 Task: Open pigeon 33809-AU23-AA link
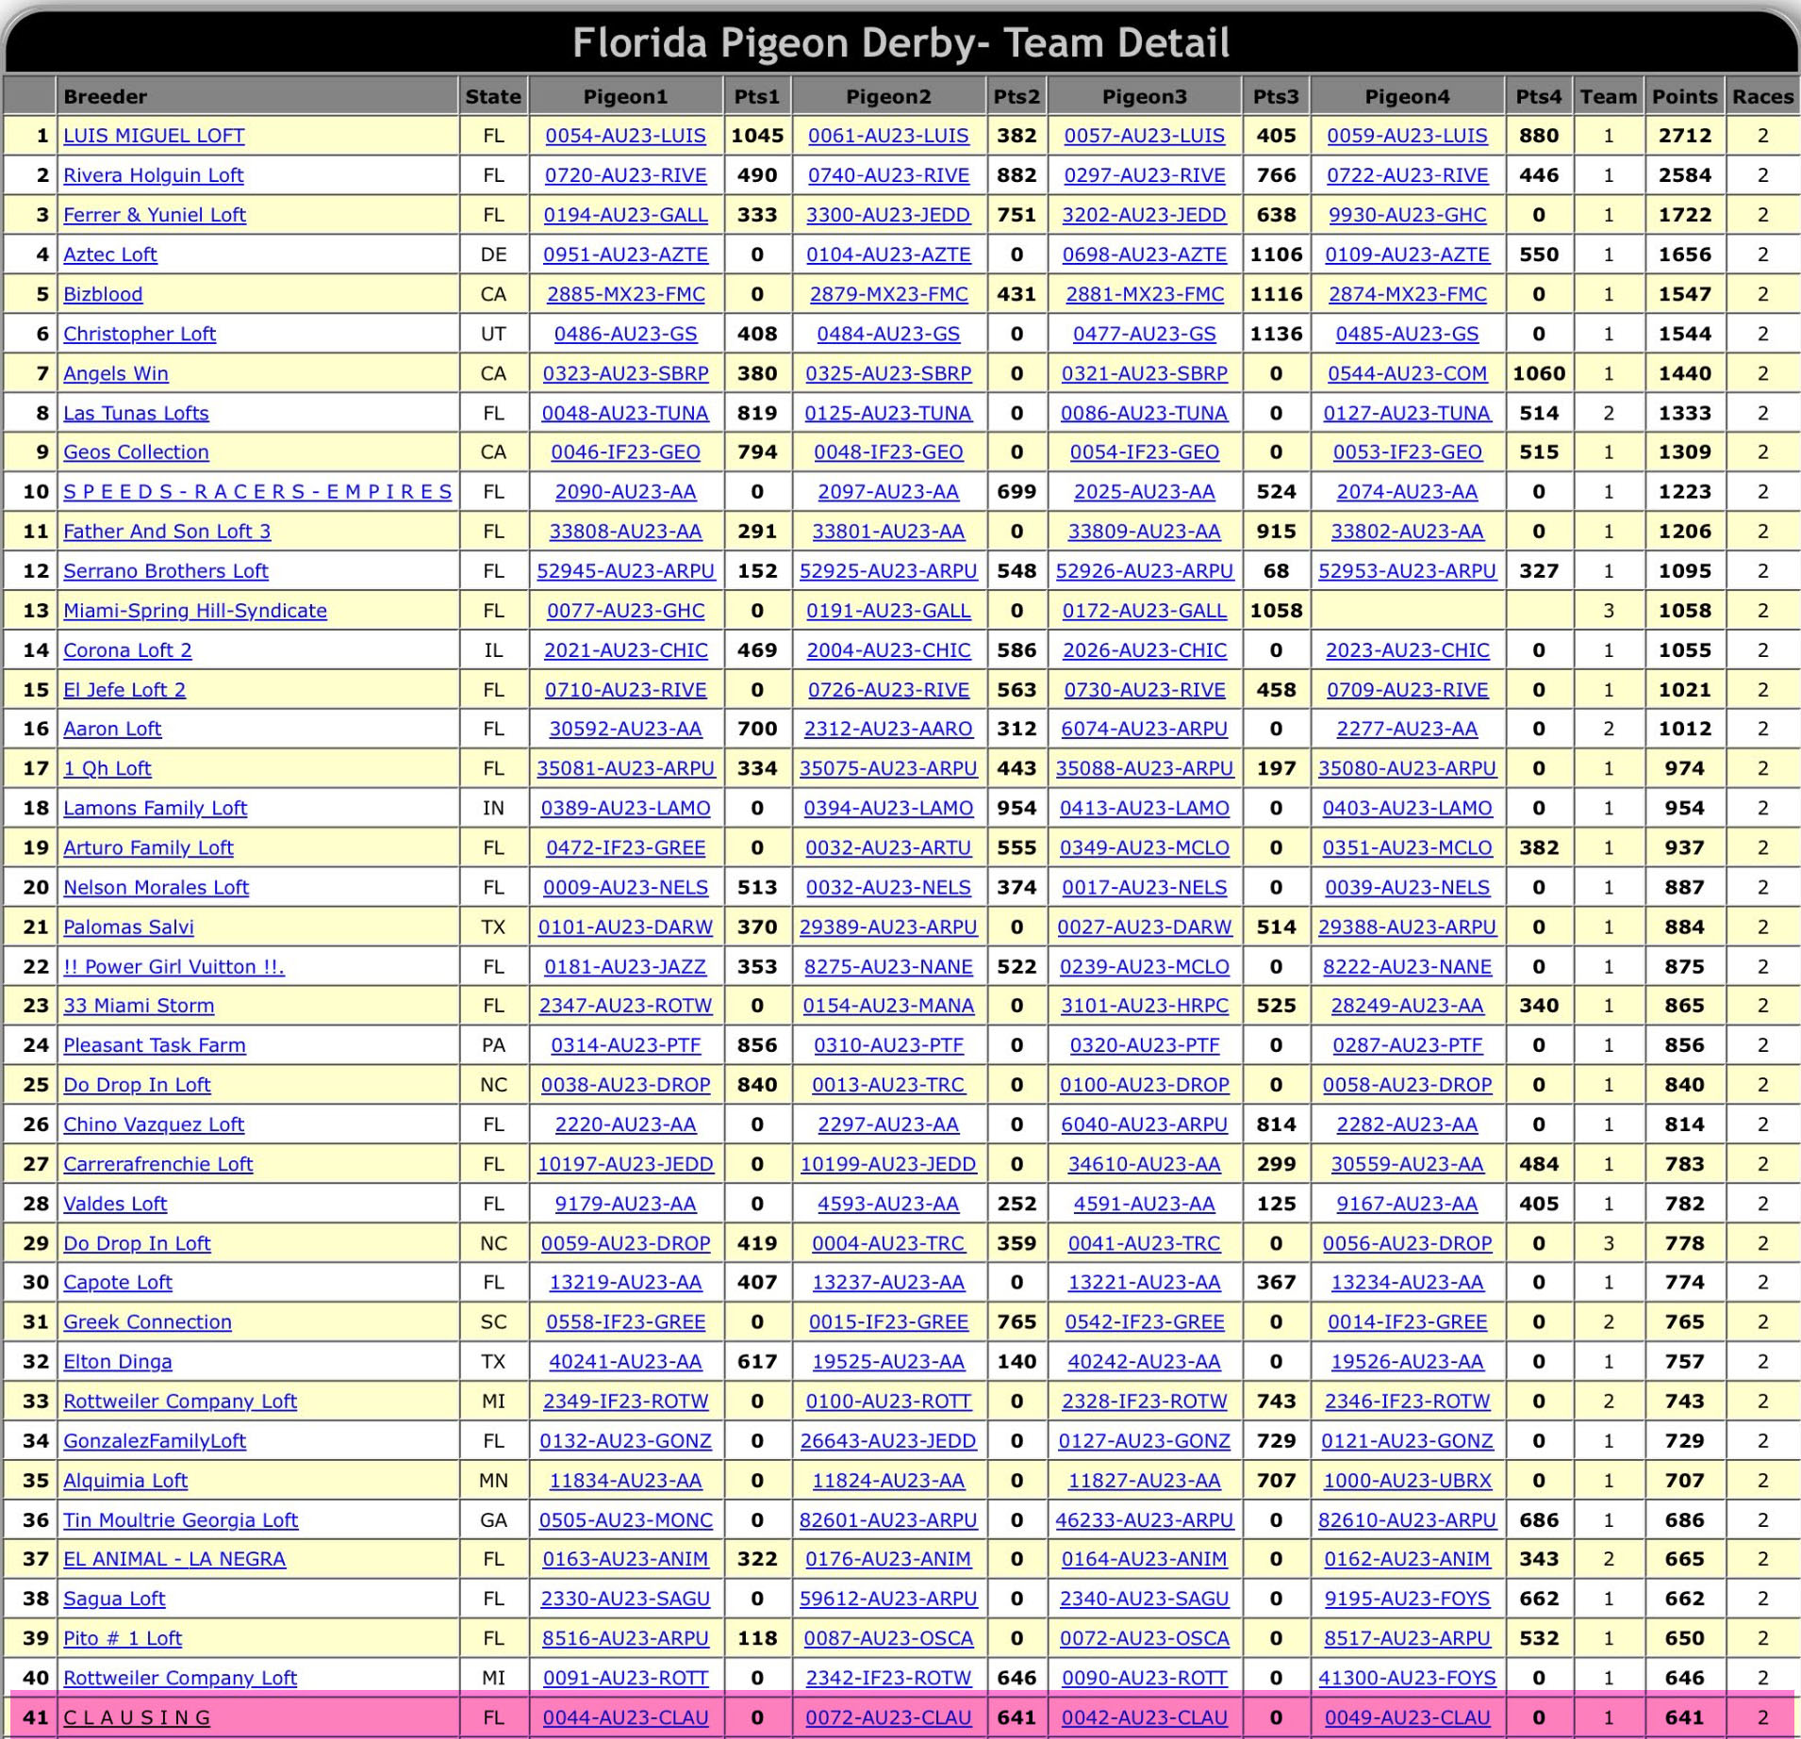[1144, 531]
